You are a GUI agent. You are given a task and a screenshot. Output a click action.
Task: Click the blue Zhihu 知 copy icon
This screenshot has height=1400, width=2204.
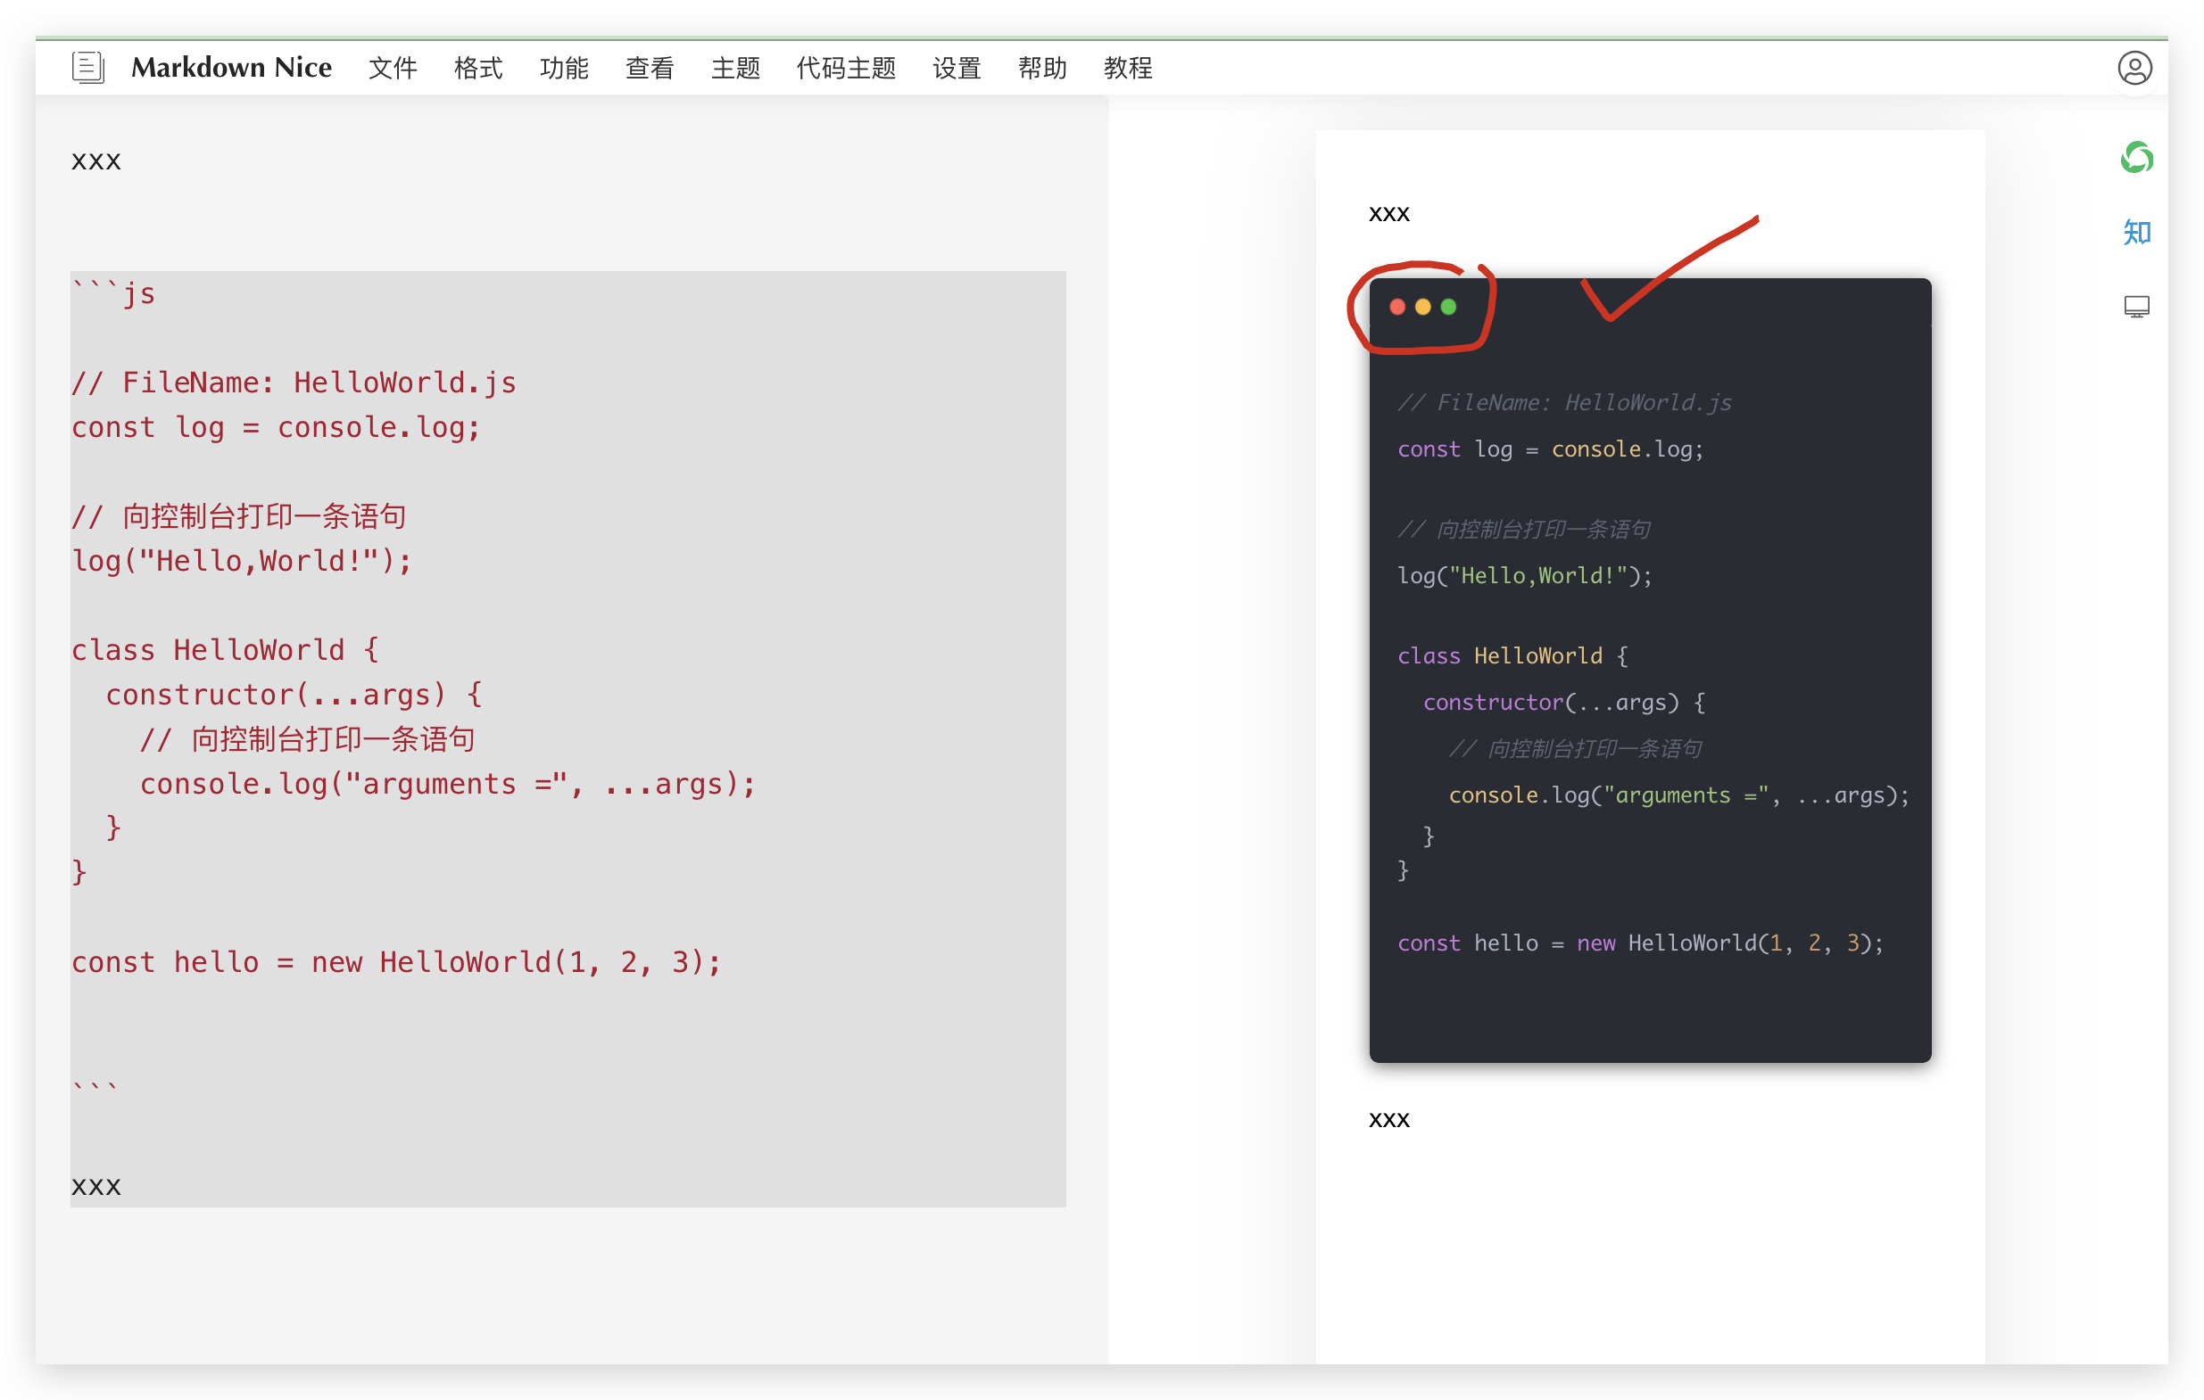2136,232
